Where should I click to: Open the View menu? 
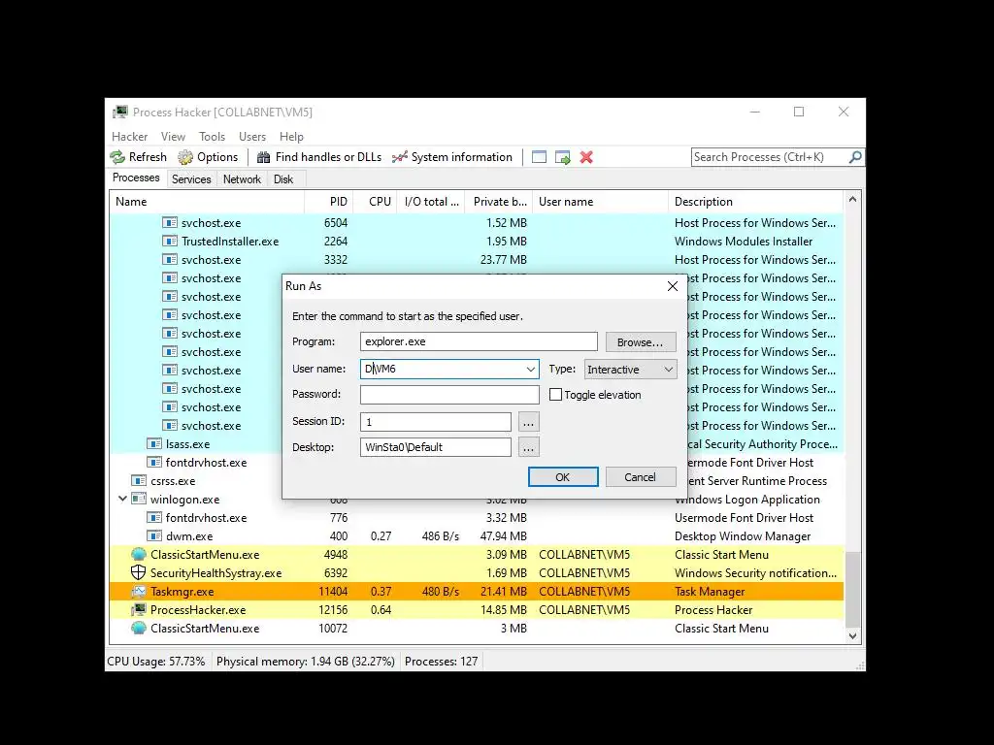click(173, 136)
